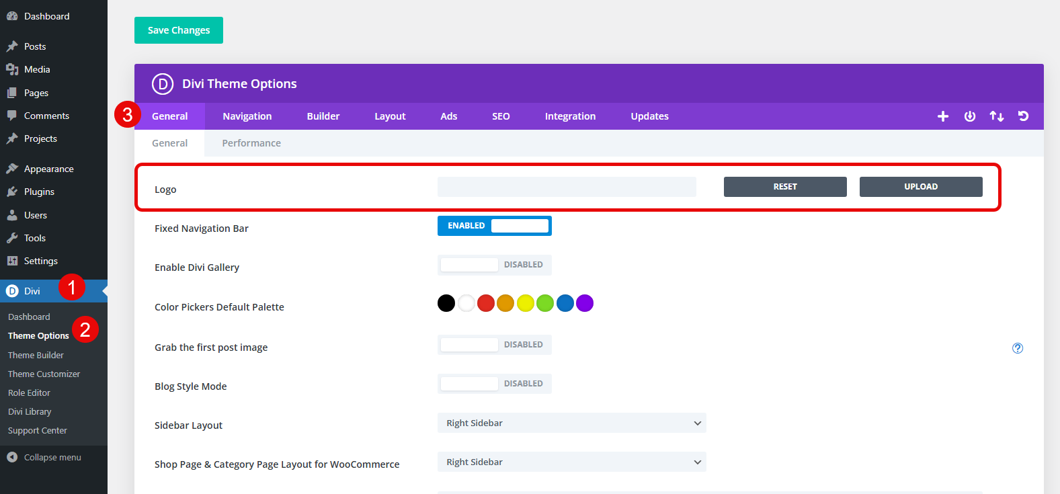
Task: Select the black palette color swatch
Action: [446, 303]
